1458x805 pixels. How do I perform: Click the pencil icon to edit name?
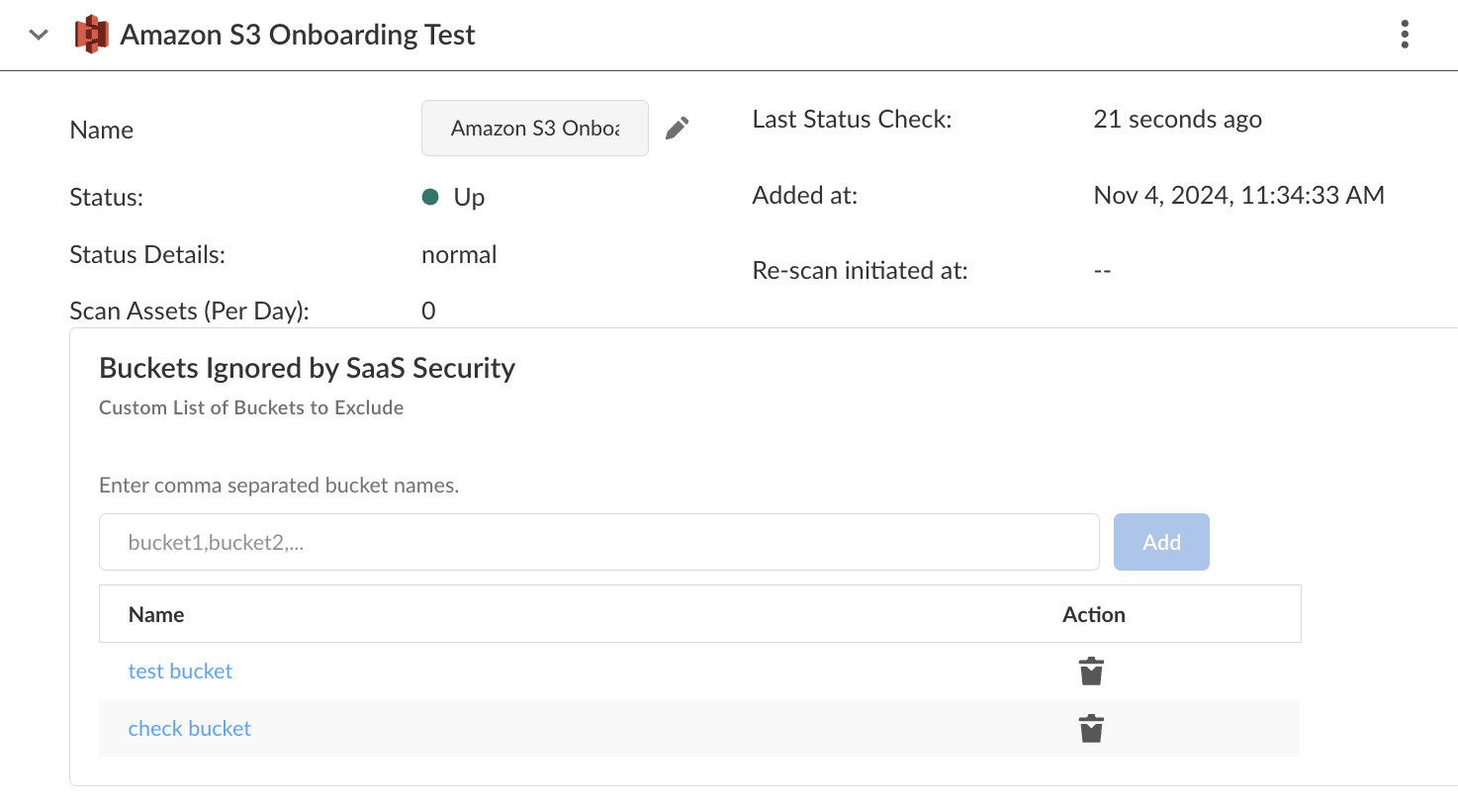[678, 129]
